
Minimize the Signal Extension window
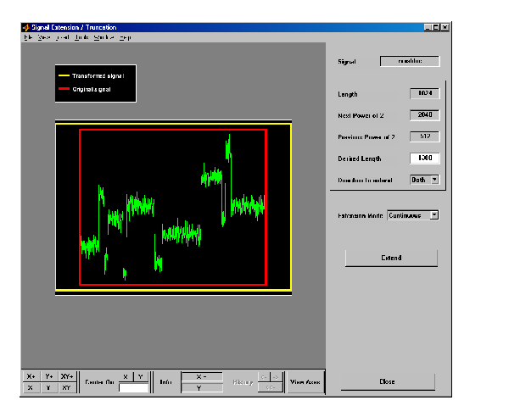click(x=428, y=28)
